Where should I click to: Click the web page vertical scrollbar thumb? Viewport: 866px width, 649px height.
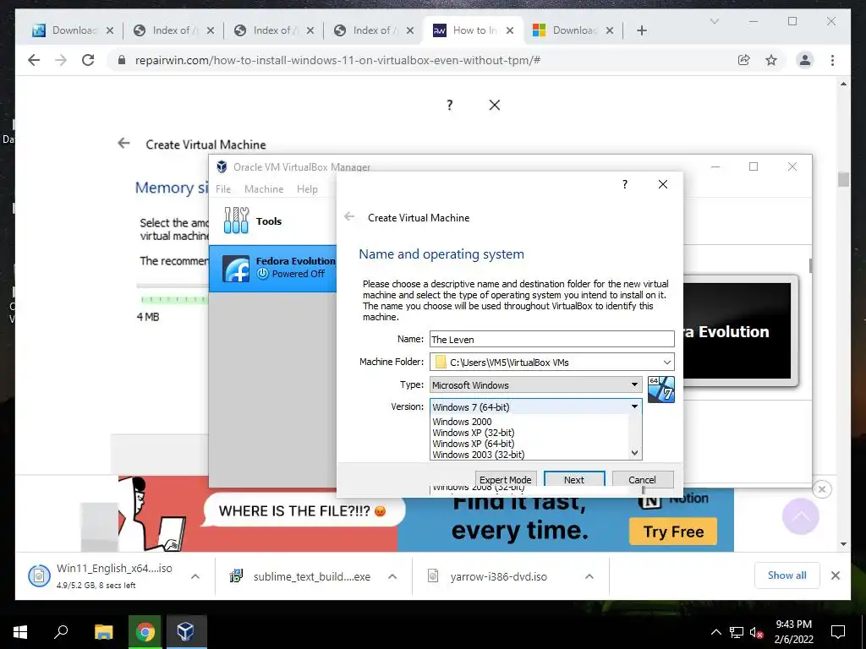[843, 179]
